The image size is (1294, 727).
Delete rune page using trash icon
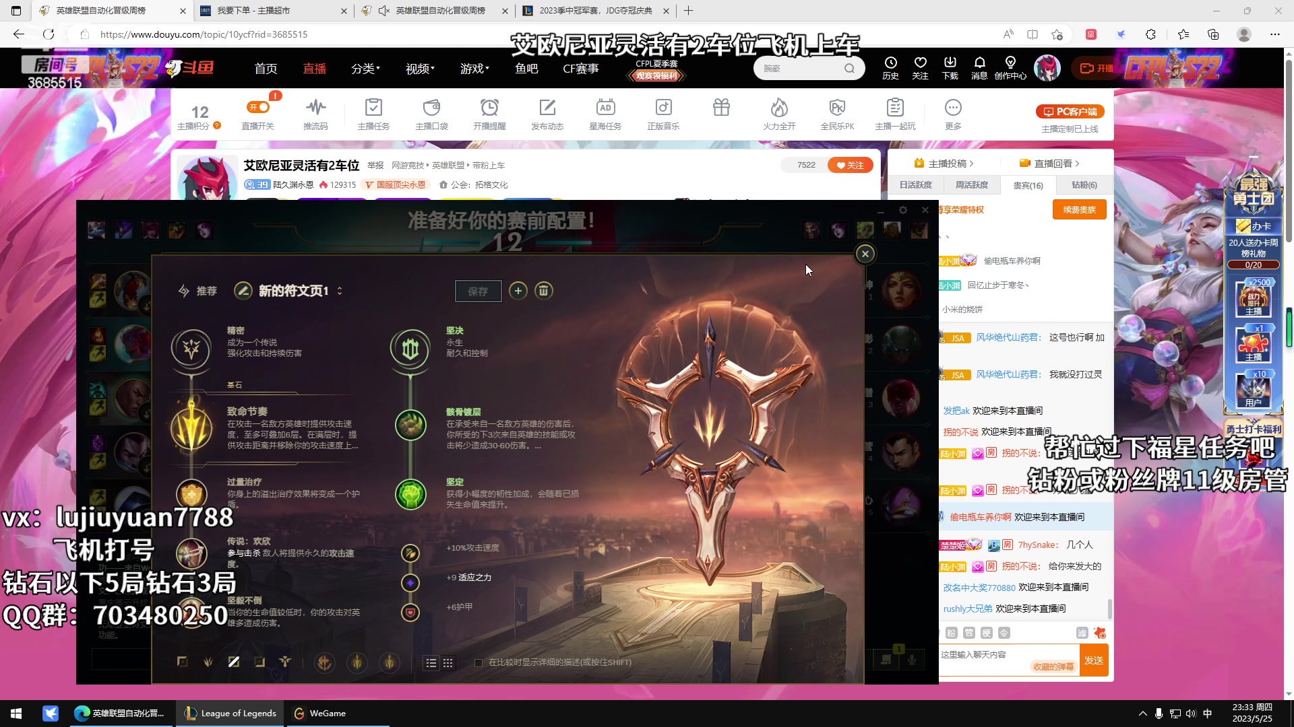(543, 291)
